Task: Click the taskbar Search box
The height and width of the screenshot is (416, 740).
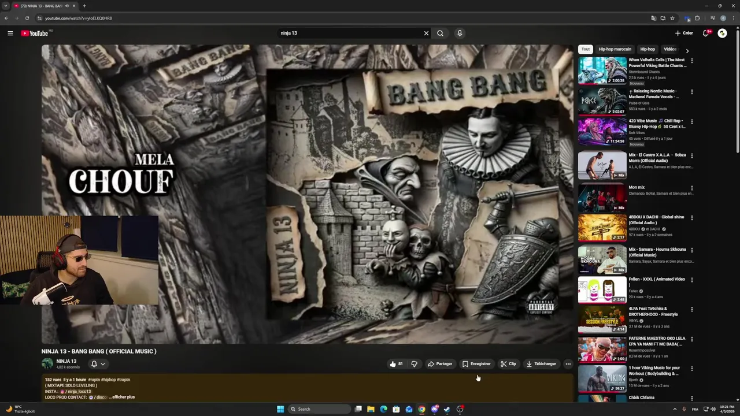Action: click(x=320, y=409)
